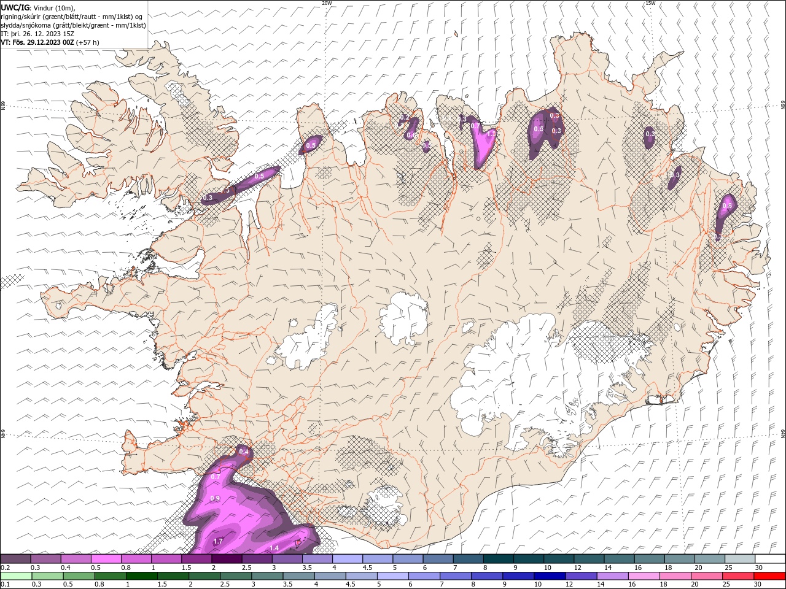Pick the light pink 16–18 swatch in lower legend
The width and height of the screenshot is (786, 589).
(x=643, y=576)
